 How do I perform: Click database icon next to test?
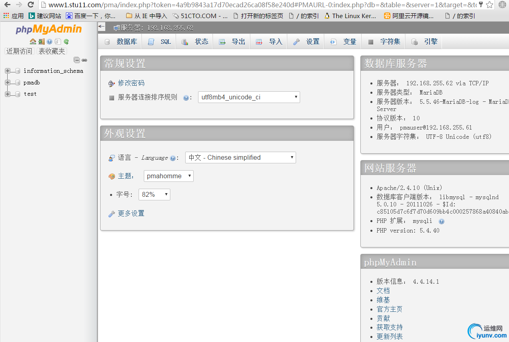(18, 94)
